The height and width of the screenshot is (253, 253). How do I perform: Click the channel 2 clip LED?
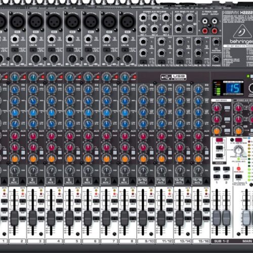click(x=23, y=194)
